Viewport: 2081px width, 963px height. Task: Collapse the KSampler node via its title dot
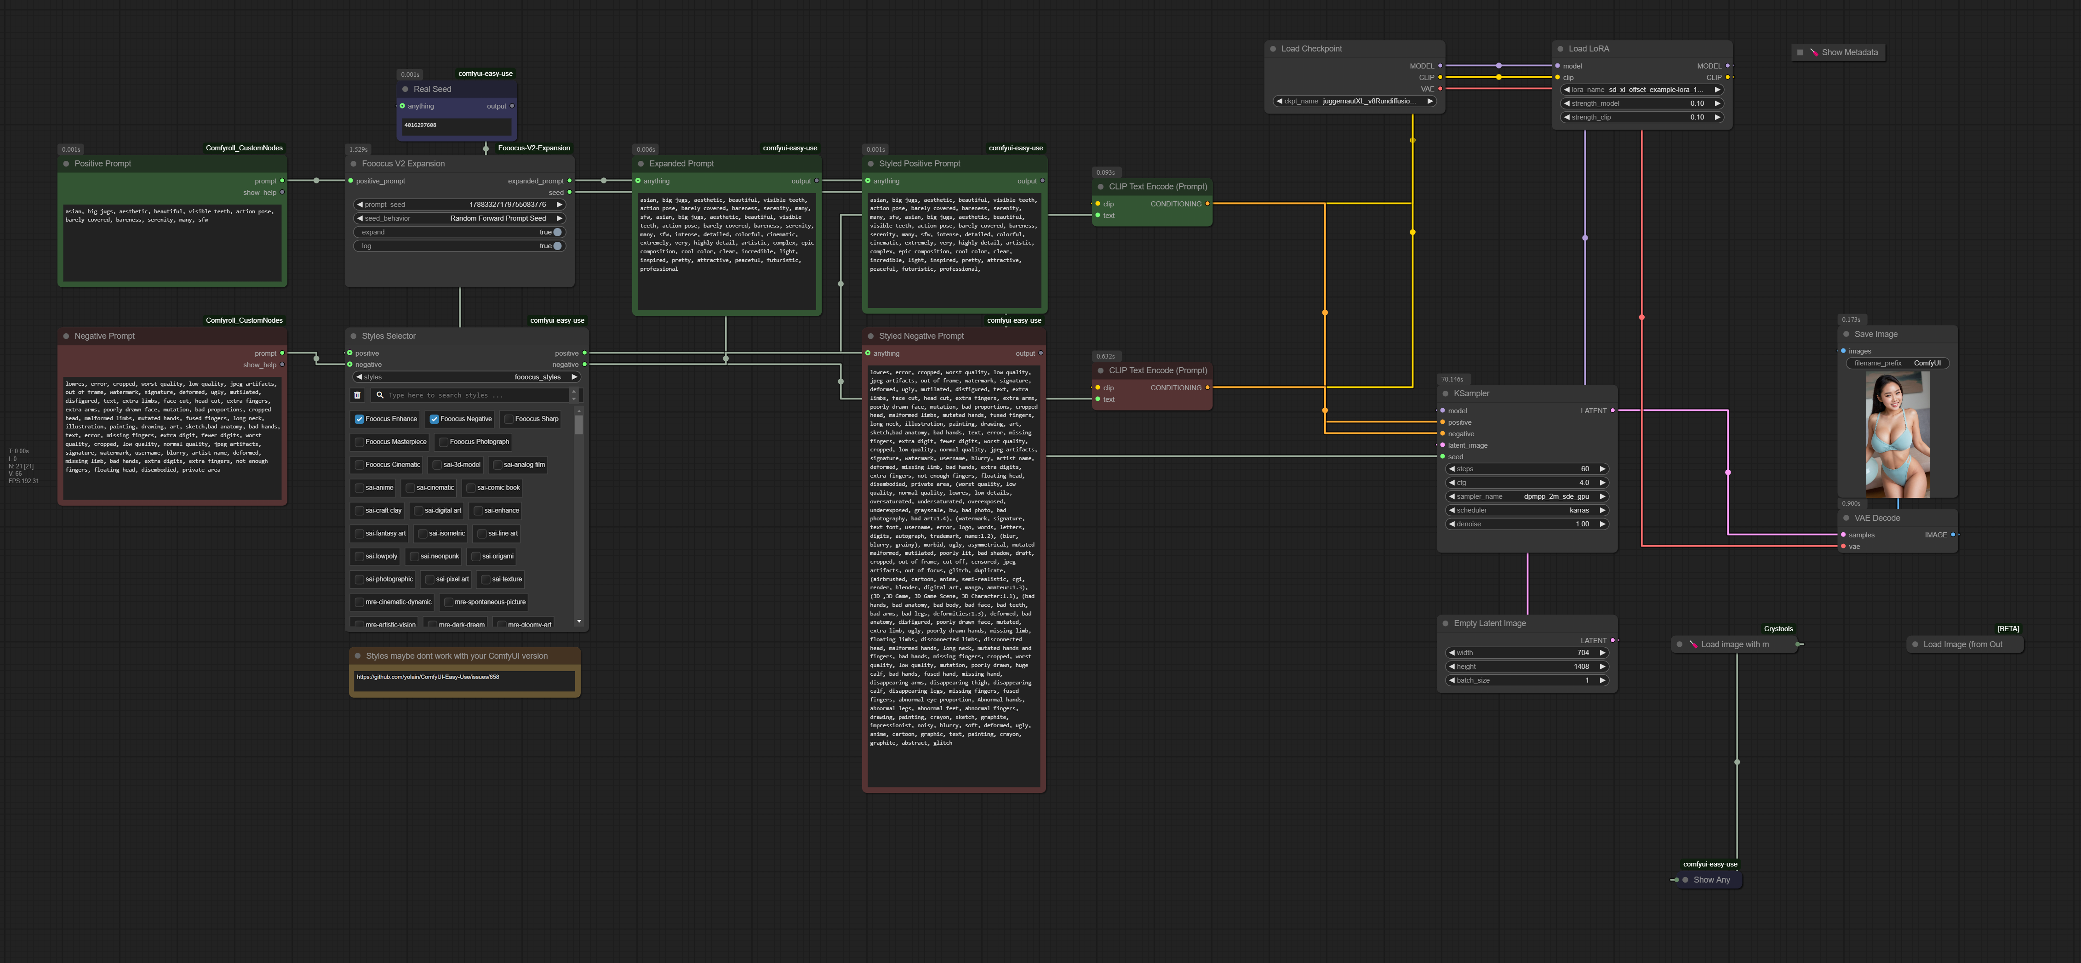(x=1445, y=393)
